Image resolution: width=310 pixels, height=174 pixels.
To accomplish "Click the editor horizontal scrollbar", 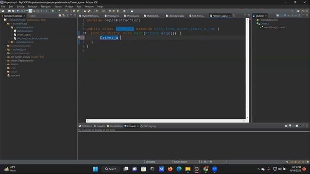I will (x=166, y=121).
